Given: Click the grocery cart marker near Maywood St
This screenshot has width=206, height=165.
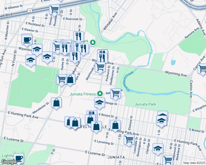Looking at the screenshot, I should [x=168, y=160].
